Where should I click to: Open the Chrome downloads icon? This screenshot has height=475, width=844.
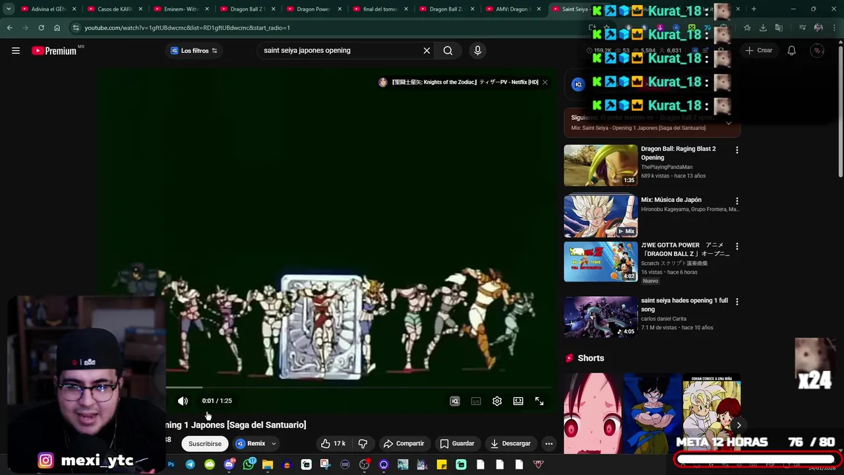click(763, 28)
